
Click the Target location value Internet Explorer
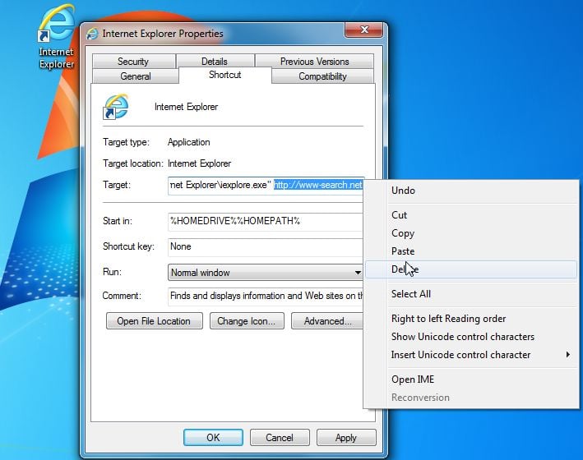(x=200, y=163)
